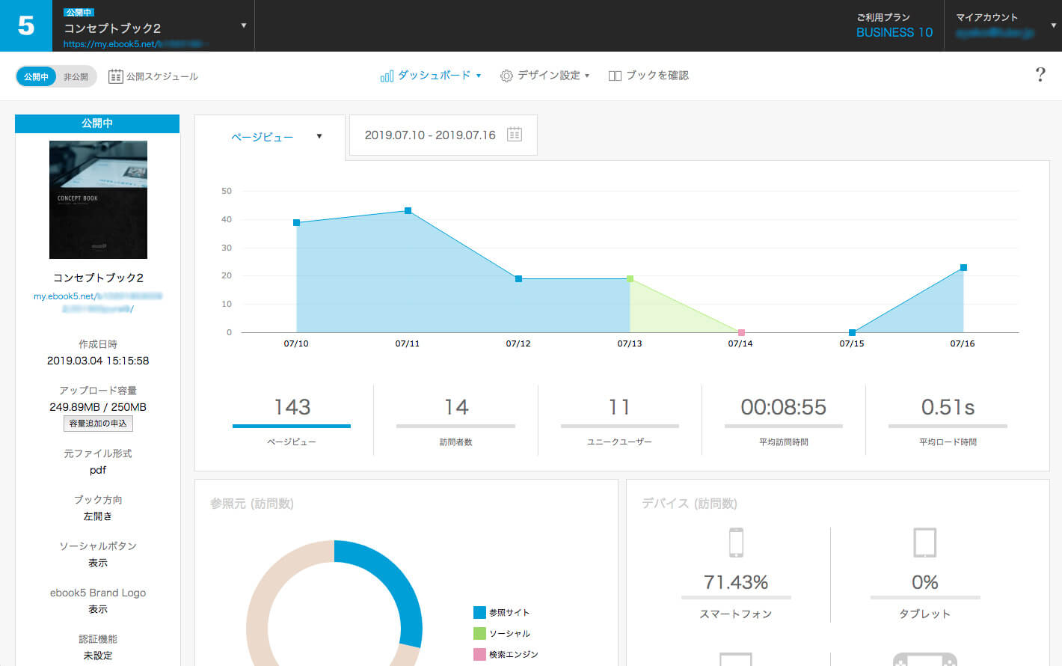Image resolution: width=1062 pixels, height=666 pixels.
Task: Click the BUSINESS 10 plan link
Action: point(894,32)
